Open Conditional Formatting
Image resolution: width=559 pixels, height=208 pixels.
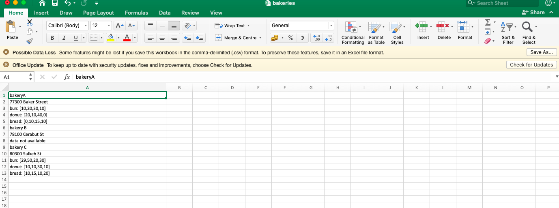[353, 32]
